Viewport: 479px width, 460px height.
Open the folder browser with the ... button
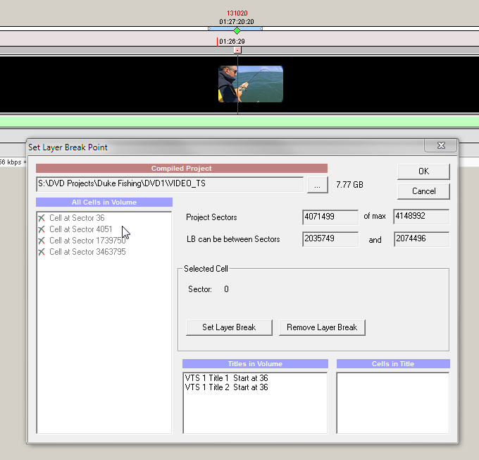[317, 184]
